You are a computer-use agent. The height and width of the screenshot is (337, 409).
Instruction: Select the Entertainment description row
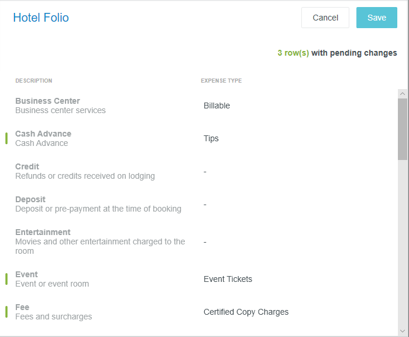coord(99,241)
